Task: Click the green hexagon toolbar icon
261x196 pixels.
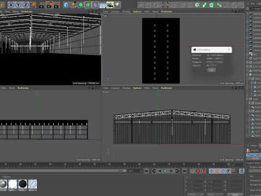Action: tap(197, 5)
